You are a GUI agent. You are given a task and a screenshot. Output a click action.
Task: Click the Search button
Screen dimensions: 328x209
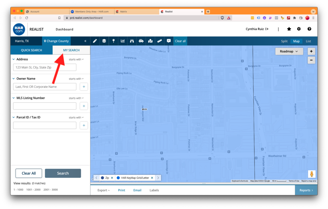(63, 173)
